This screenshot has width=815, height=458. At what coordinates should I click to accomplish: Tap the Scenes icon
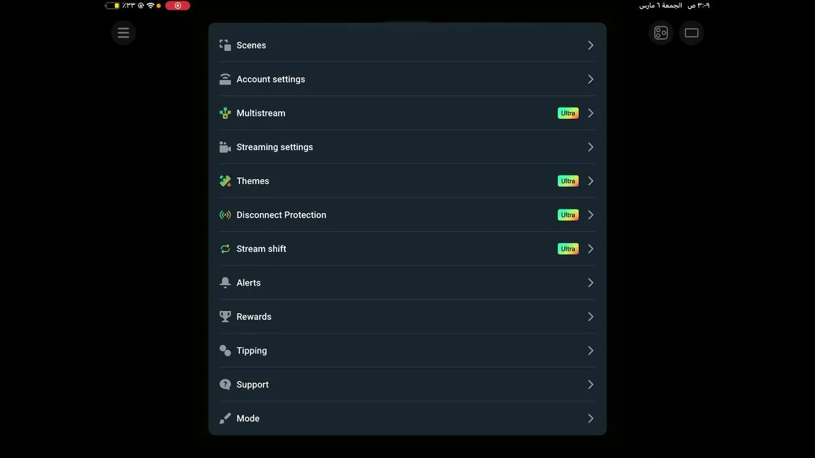point(225,45)
